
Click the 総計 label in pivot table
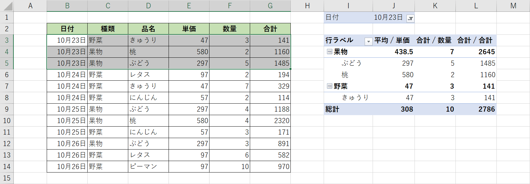click(x=332, y=109)
